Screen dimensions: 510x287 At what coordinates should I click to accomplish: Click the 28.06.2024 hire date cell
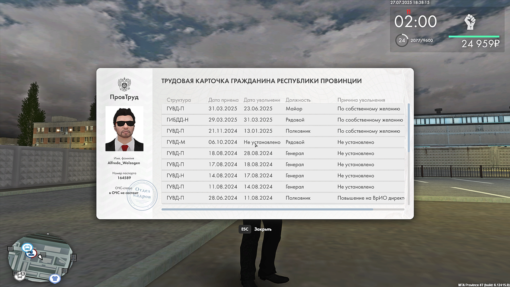tap(223, 198)
